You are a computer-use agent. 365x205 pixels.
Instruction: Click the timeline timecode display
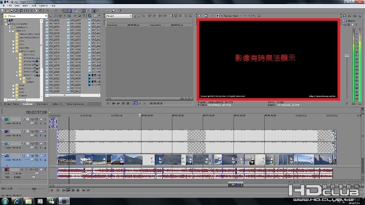point(36,112)
